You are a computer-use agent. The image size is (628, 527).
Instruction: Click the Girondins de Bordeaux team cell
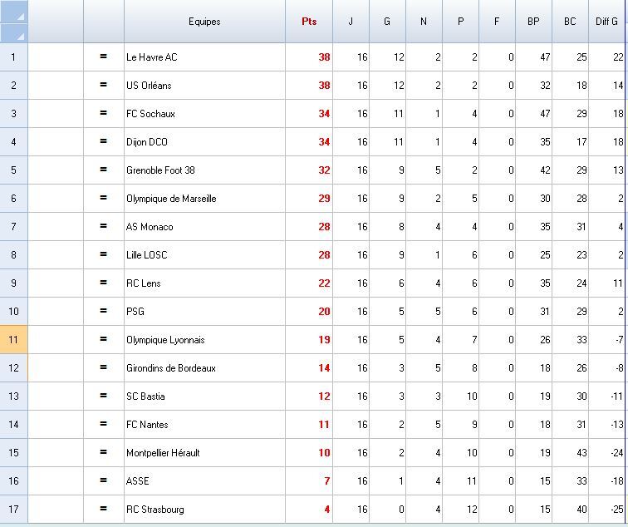[x=171, y=367]
